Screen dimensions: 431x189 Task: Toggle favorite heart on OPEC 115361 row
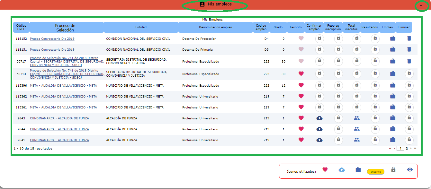[301, 107]
